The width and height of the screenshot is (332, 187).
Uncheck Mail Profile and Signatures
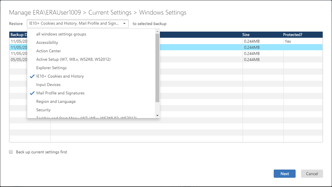click(x=60, y=93)
